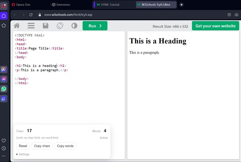The height and width of the screenshot is (162, 241).
Task: Click the DOCTYPE line in the code editor
Action: [x=30, y=35]
